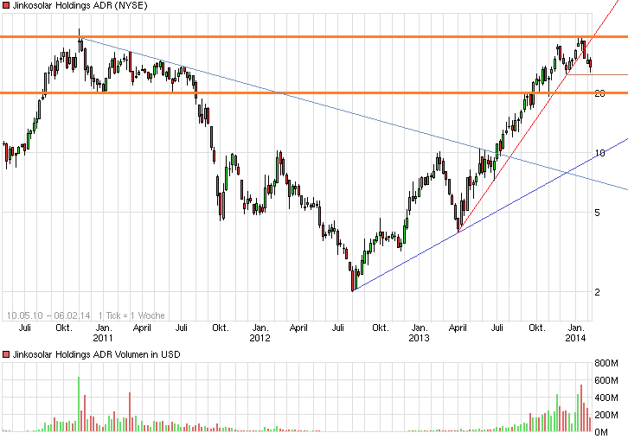Click the volume axis label '800M'
This screenshot has width=628, height=439.
[x=606, y=363]
